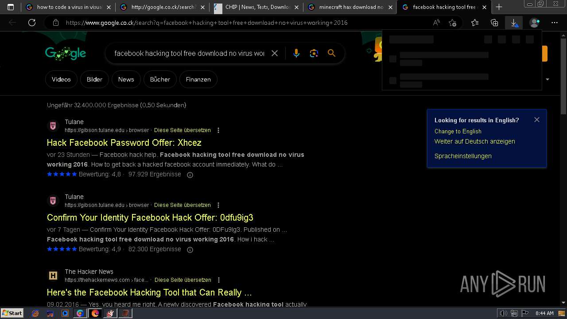
Task: Filter results by Bücher
Action: pyautogui.click(x=160, y=79)
